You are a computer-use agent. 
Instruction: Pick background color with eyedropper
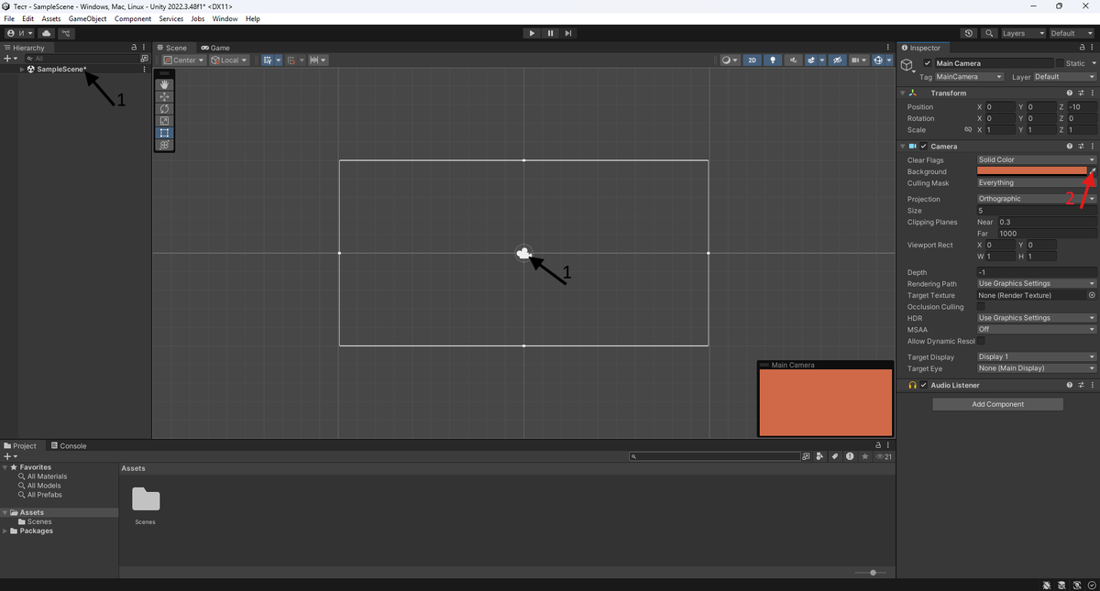[1093, 170]
